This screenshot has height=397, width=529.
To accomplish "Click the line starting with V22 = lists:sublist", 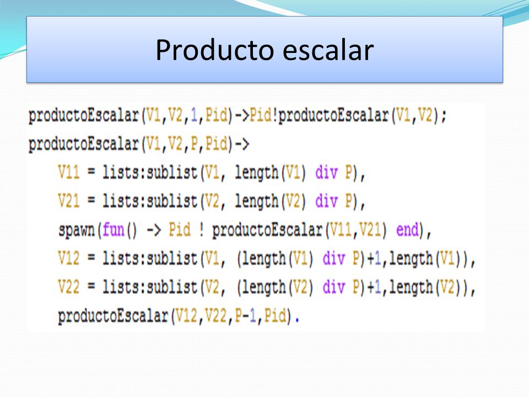I will 267,288.
